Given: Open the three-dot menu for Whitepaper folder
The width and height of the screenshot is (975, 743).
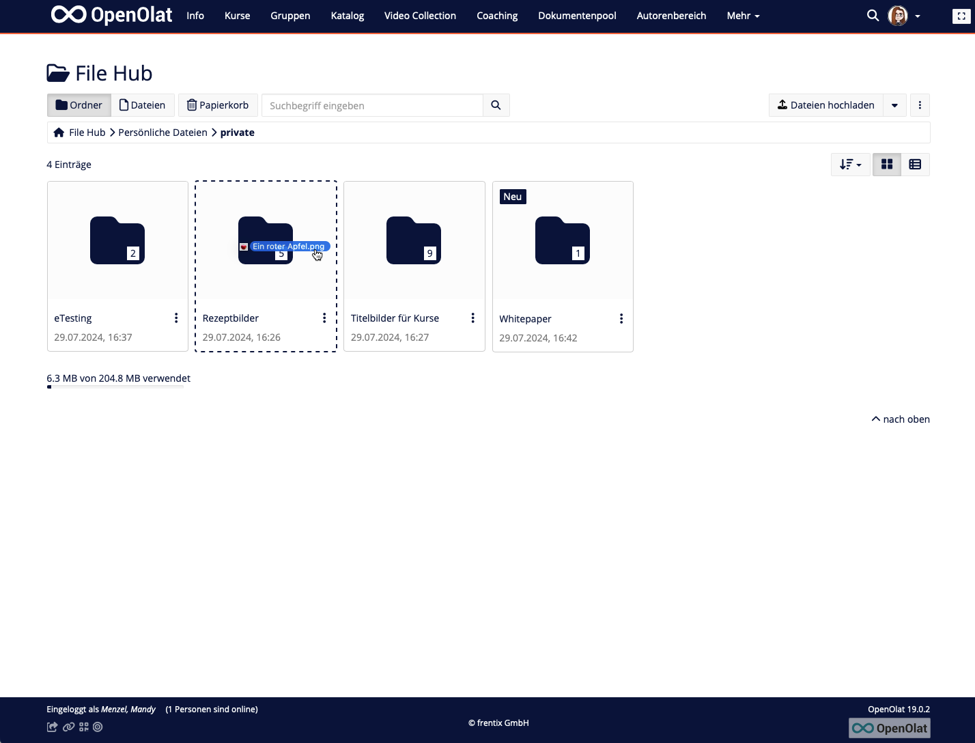Looking at the screenshot, I should 621,319.
